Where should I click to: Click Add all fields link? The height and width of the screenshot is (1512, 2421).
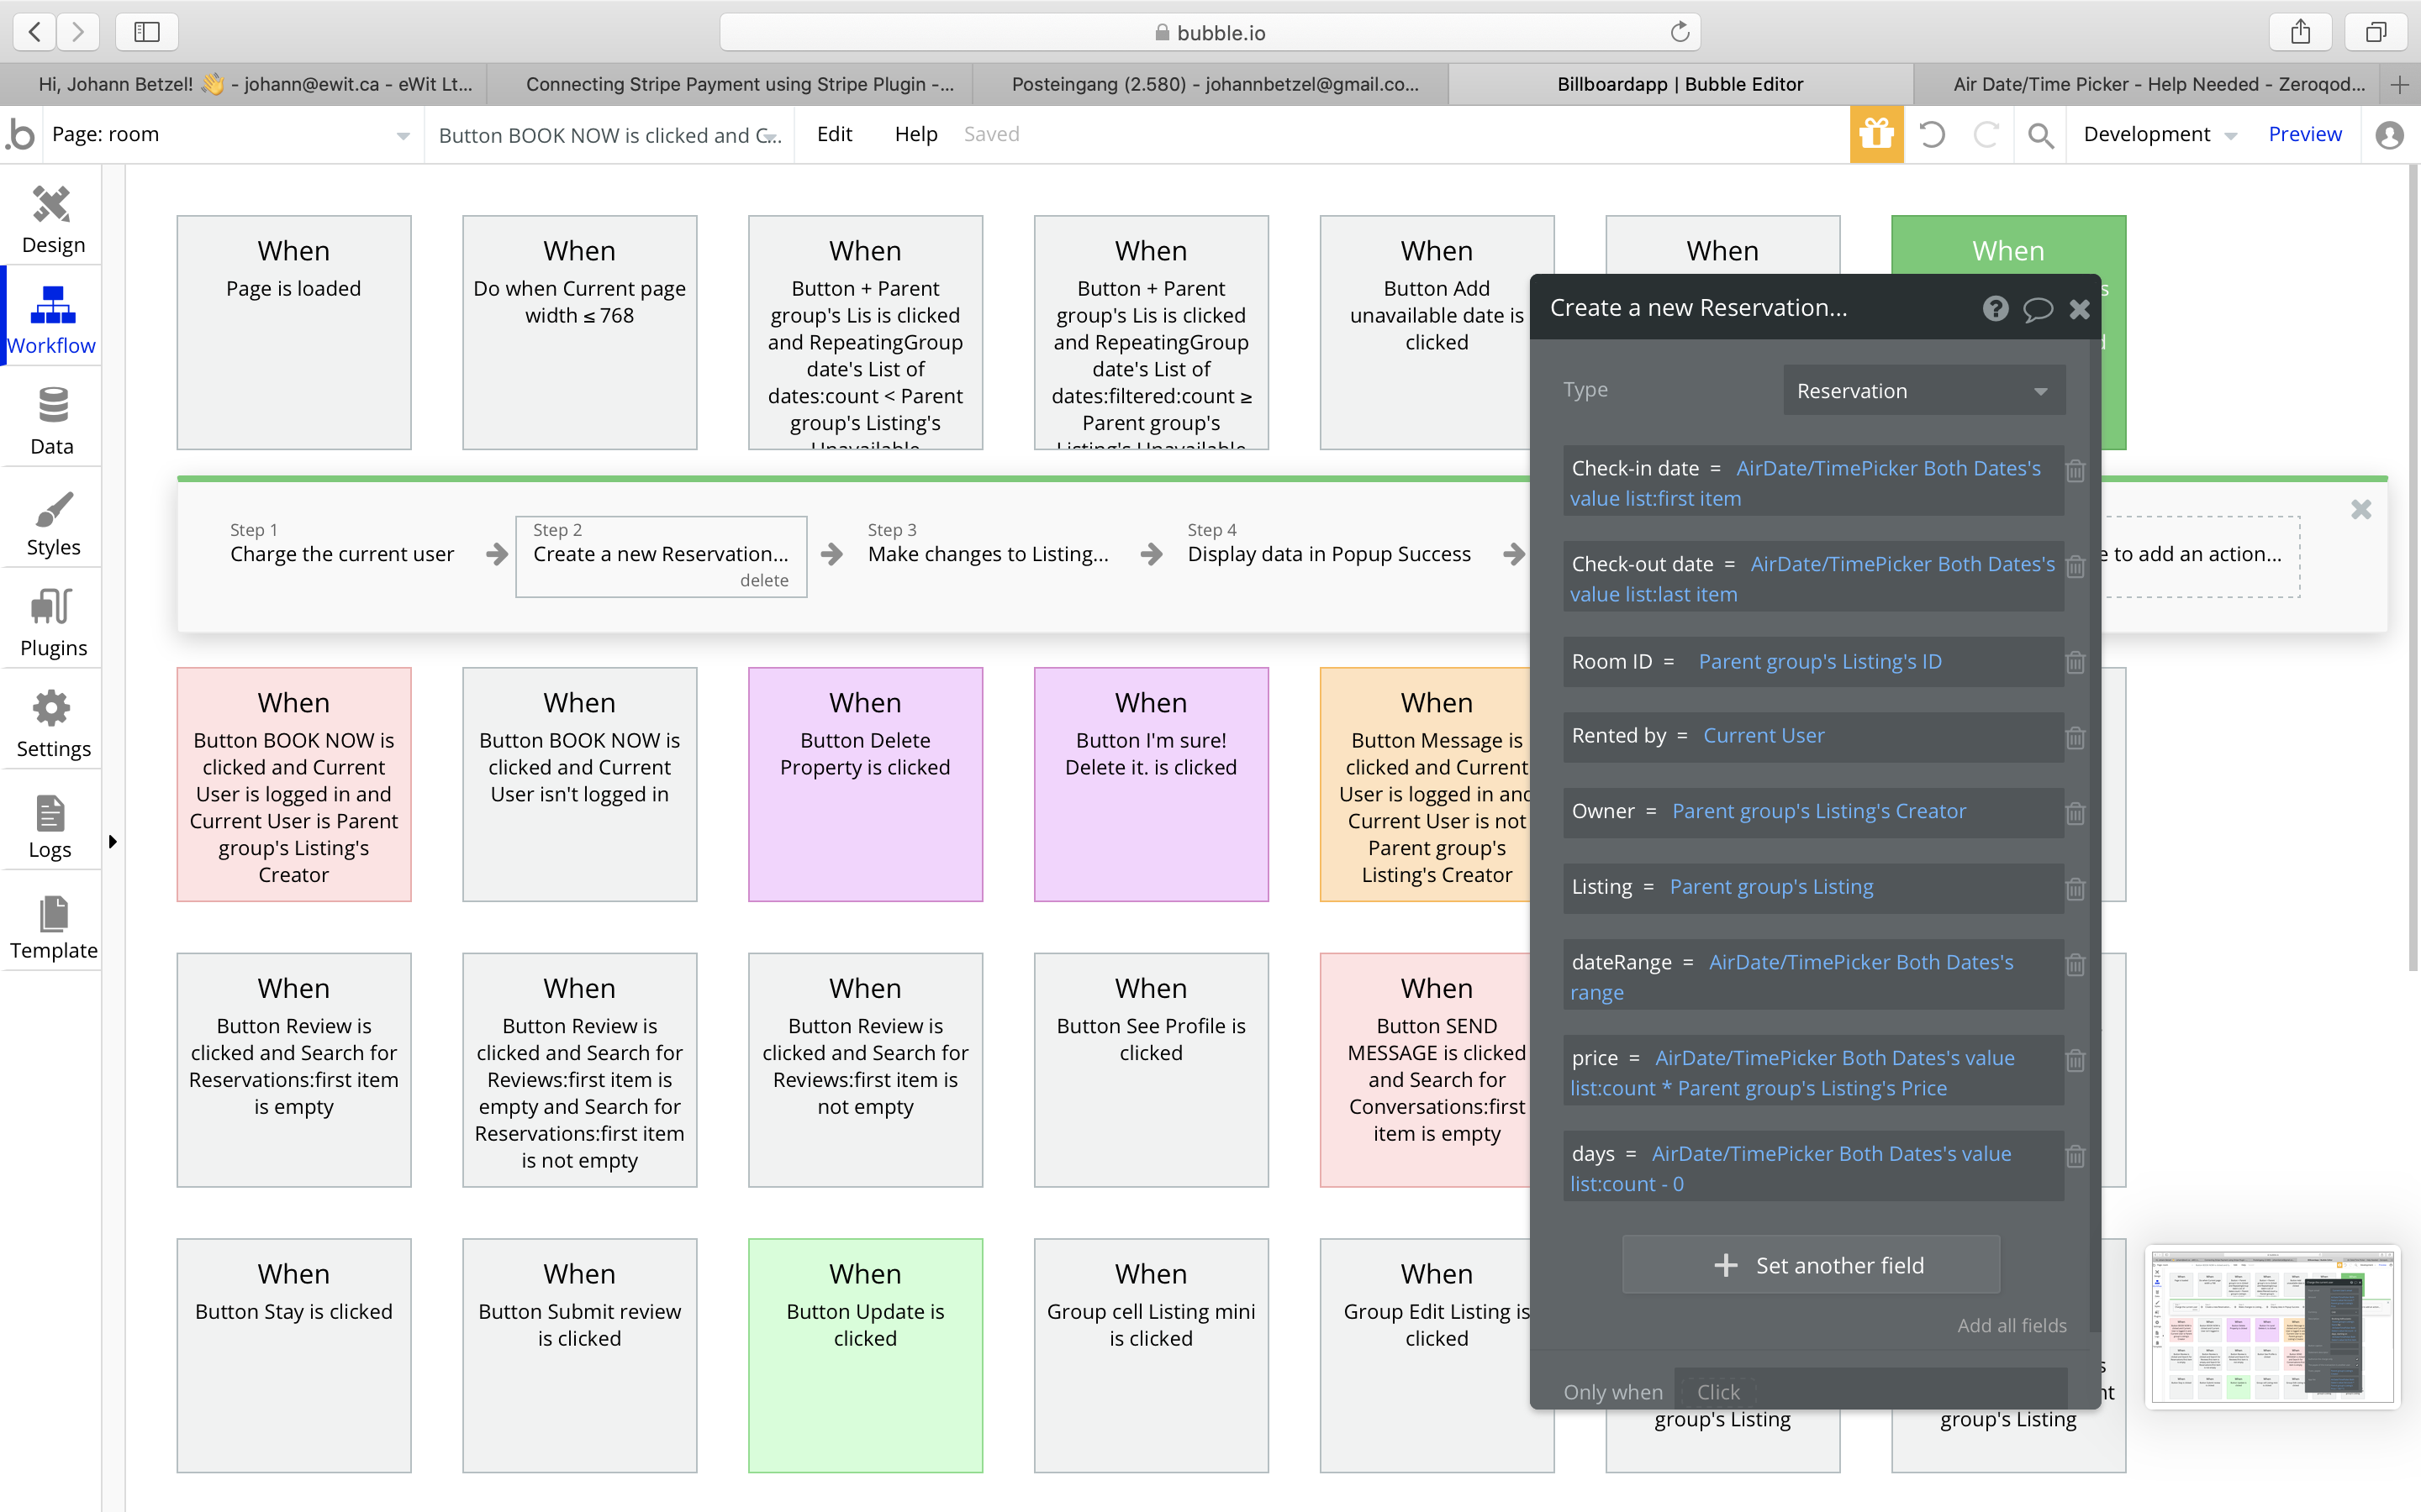[x=2011, y=1325]
